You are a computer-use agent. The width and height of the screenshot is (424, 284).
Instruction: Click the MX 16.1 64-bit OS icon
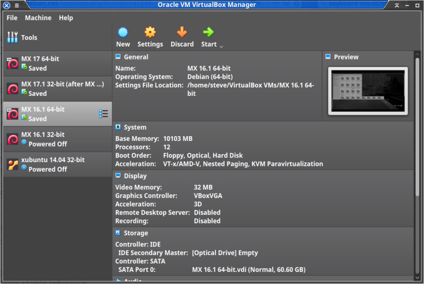pyautogui.click(x=13, y=114)
